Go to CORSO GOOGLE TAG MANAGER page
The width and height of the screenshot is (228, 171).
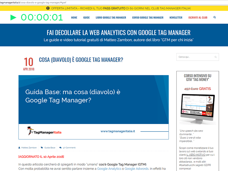(x=148, y=18)
